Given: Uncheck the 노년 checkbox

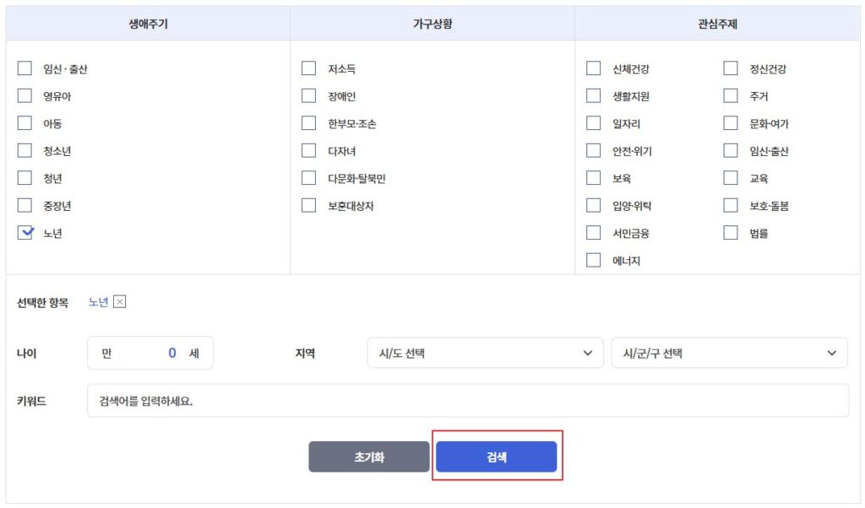Looking at the screenshot, I should click(25, 234).
